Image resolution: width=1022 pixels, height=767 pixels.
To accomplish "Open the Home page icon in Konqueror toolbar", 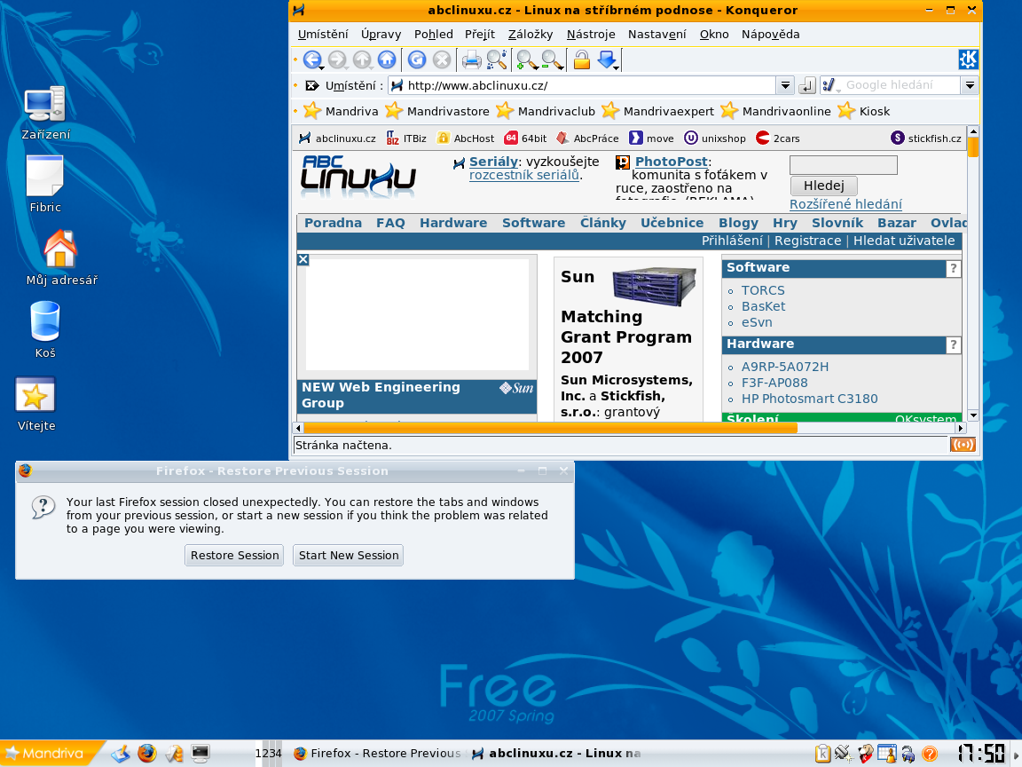I will [x=387, y=60].
